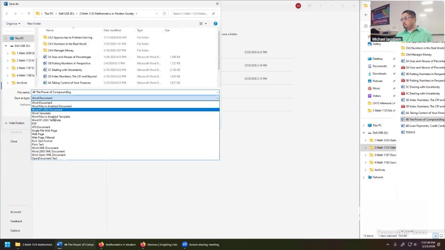Click Hide Folders

tap(15, 123)
